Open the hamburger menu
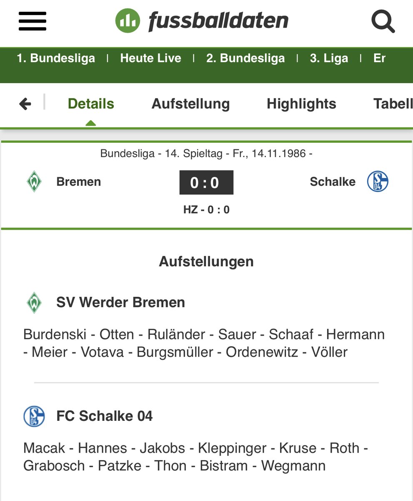 click(x=32, y=21)
